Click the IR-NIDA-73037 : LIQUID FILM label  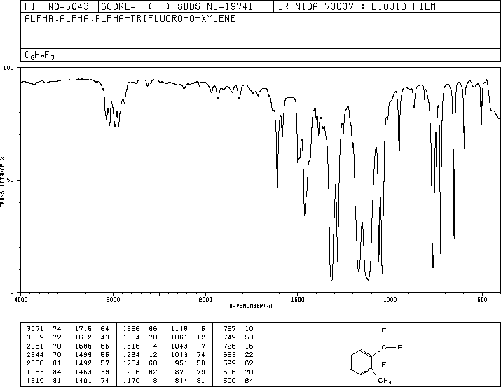pyautogui.click(x=357, y=6)
